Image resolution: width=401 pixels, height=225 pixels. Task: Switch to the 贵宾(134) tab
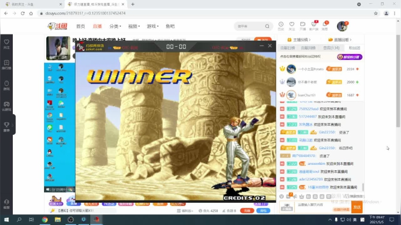pos(331,48)
